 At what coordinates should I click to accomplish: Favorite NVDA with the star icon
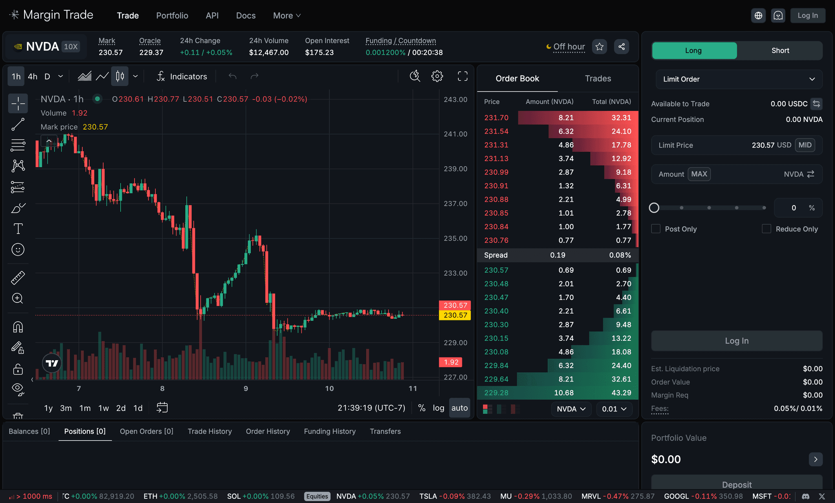599,46
